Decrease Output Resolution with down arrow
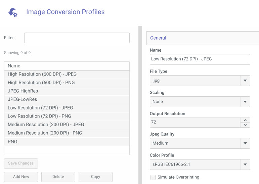The height and width of the screenshot is (184, 259). [x=245, y=125]
